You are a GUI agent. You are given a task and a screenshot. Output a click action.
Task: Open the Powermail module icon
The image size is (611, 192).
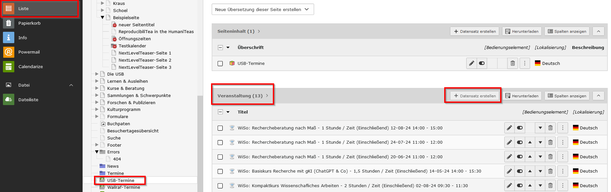pos(8,52)
